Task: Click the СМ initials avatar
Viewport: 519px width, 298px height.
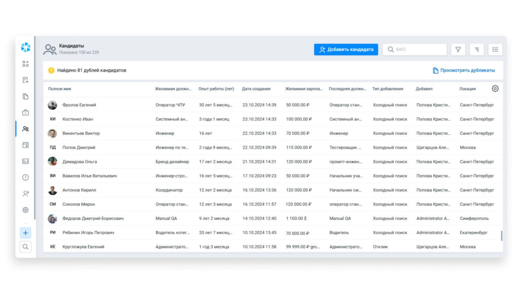Action: click(53, 204)
